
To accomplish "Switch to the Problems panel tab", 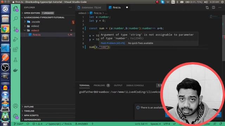I will [x=102, y=85].
